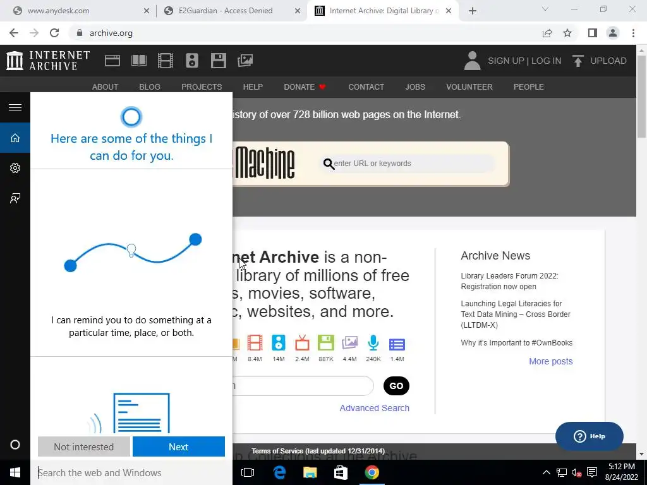Open the Video film icon in Archive header
Screen dimensions: 647x485
(x=166, y=61)
